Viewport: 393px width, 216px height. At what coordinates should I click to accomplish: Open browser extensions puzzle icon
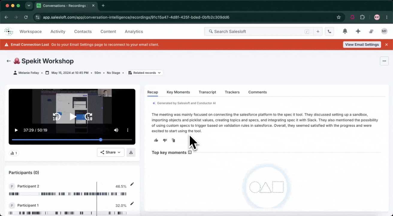362,17
